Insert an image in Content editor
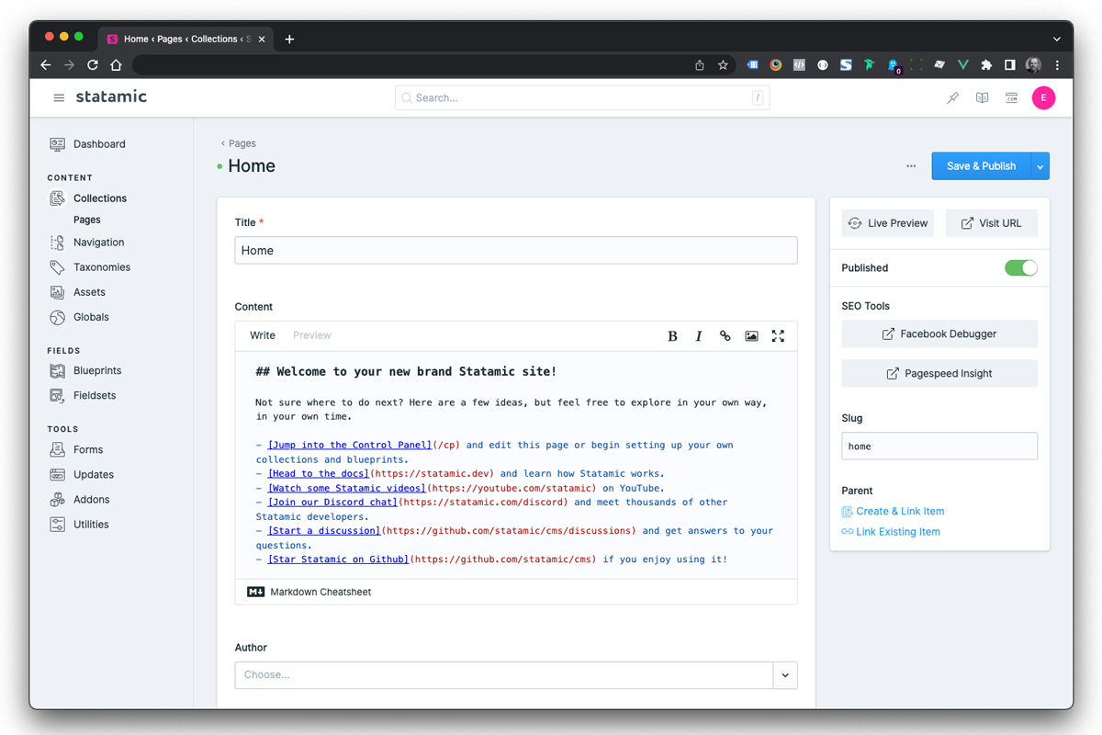The image size is (1102, 735). pyautogui.click(x=751, y=336)
